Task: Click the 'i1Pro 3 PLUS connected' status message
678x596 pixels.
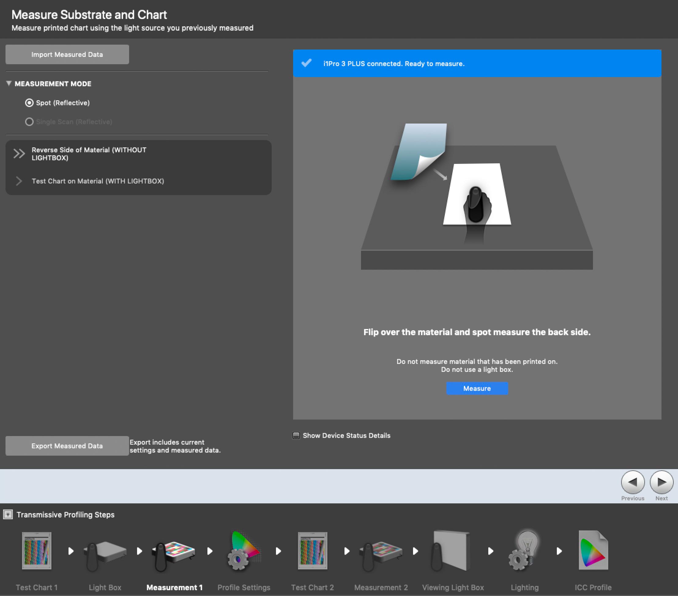Action: click(x=394, y=64)
